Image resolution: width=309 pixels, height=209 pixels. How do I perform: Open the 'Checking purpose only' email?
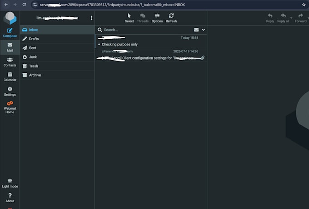tap(151, 41)
